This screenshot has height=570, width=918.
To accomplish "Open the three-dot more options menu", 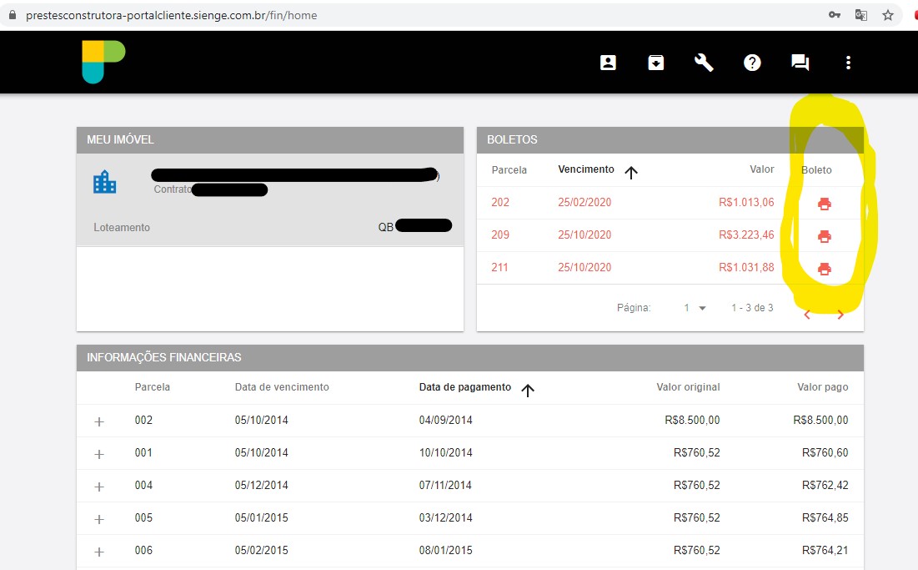I will tap(848, 63).
